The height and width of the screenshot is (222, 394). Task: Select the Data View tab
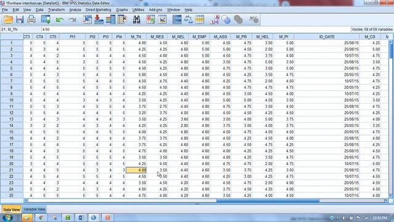pos(11,210)
